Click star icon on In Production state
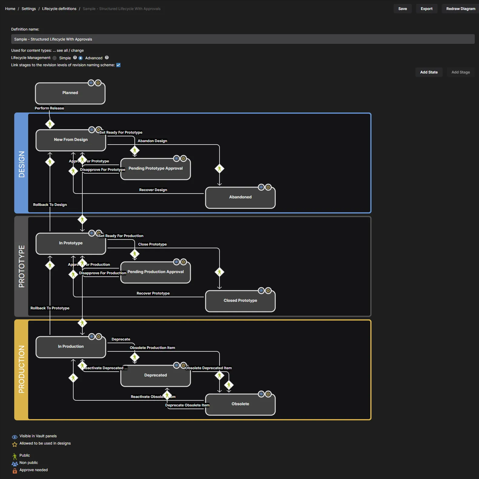Image resolution: width=479 pixels, height=479 pixels. (99, 337)
